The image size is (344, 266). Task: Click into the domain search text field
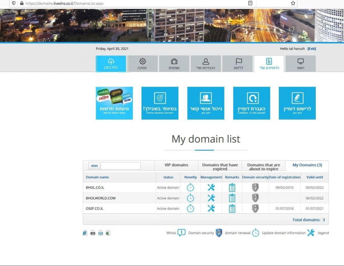coord(121,166)
